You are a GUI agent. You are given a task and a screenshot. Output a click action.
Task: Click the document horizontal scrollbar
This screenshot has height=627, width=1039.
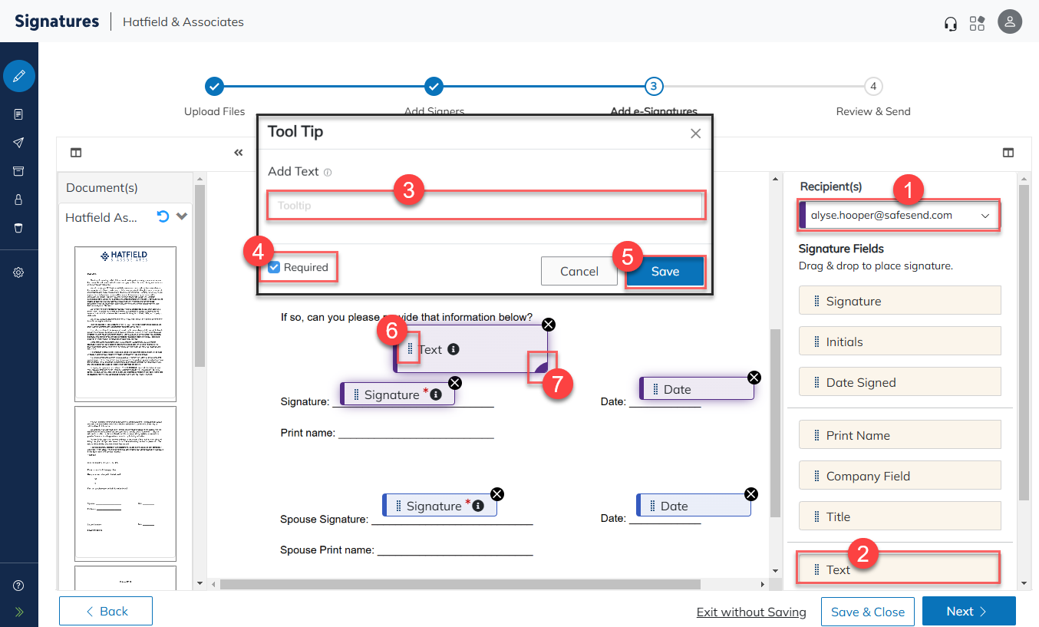click(460, 584)
